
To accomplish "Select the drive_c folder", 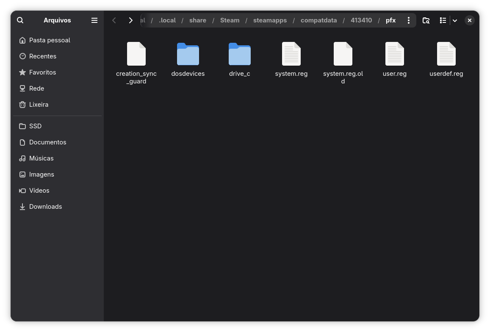I will coord(240,60).
